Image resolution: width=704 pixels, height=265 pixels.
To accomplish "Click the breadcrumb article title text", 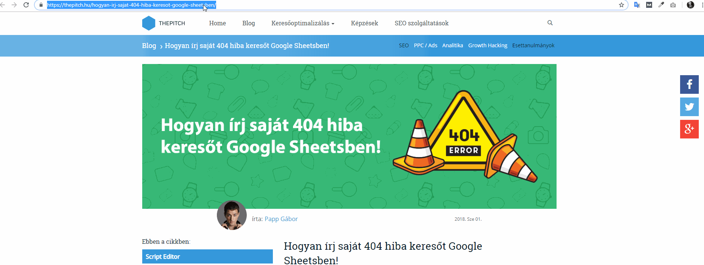I will coord(247,46).
